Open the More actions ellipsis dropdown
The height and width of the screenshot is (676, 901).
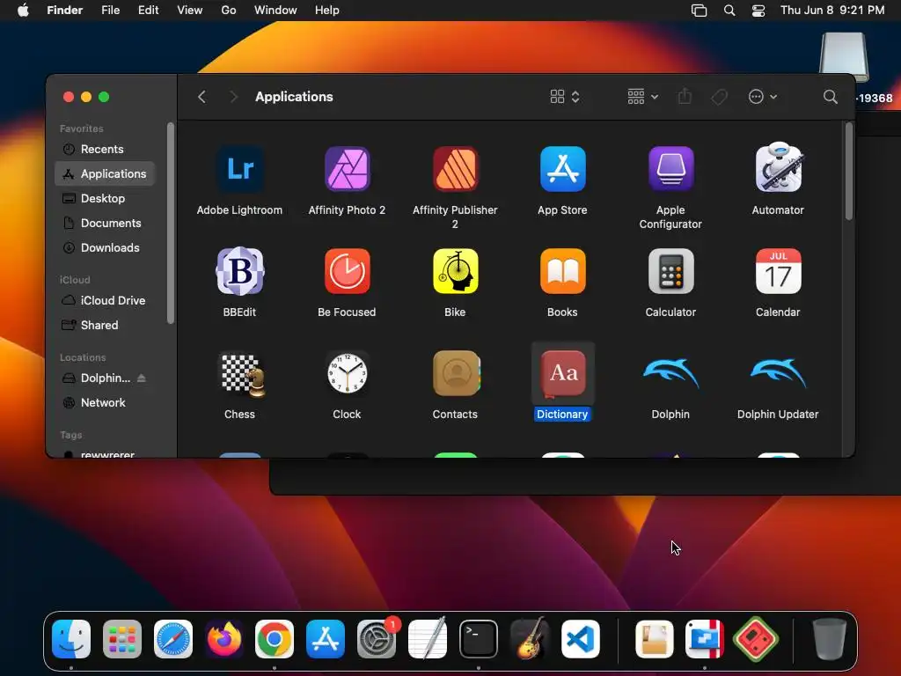coord(763,97)
